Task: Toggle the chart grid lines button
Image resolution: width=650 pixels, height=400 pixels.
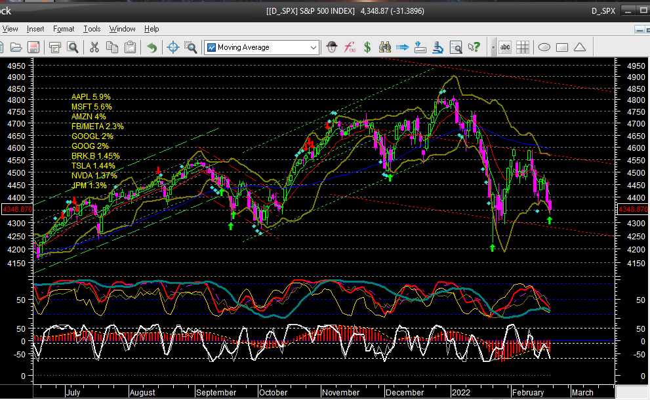Action: point(523,47)
